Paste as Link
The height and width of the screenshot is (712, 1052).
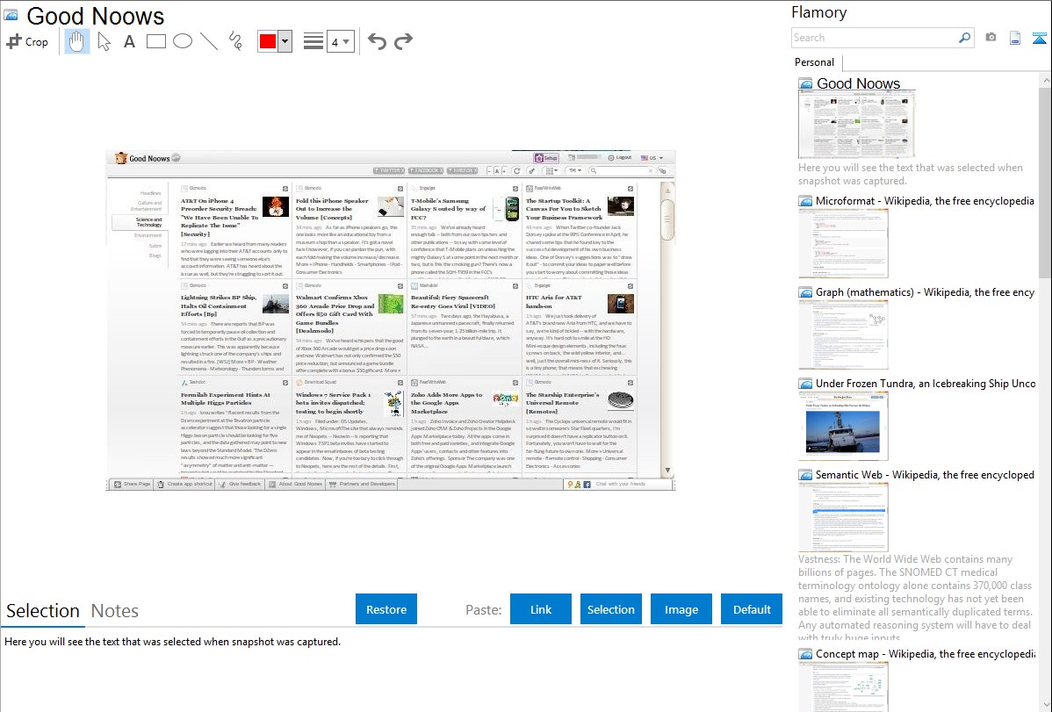click(x=541, y=609)
